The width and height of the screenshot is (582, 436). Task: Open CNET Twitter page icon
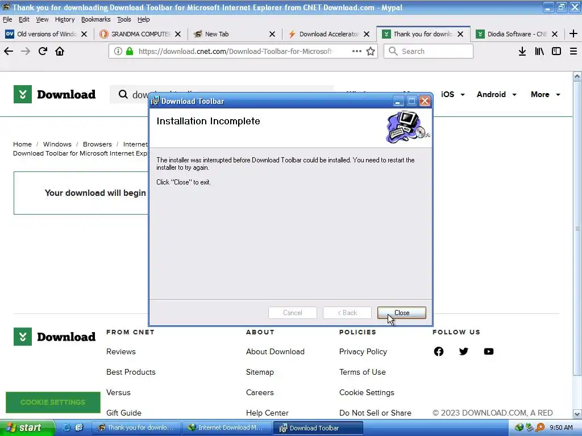point(464,351)
